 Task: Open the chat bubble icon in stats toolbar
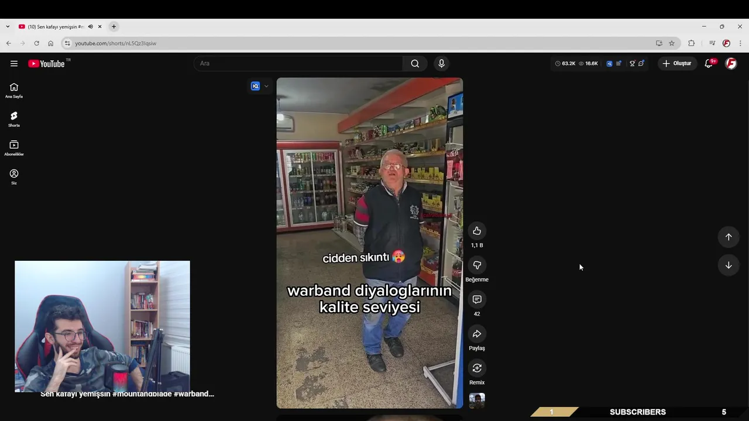click(x=641, y=63)
